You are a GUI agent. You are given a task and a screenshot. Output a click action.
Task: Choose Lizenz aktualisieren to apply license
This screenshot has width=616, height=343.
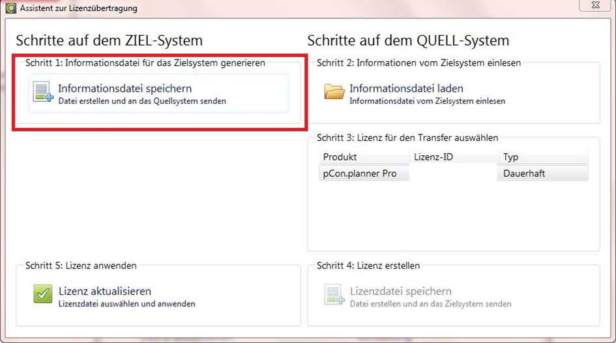pyautogui.click(x=158, y=296)
